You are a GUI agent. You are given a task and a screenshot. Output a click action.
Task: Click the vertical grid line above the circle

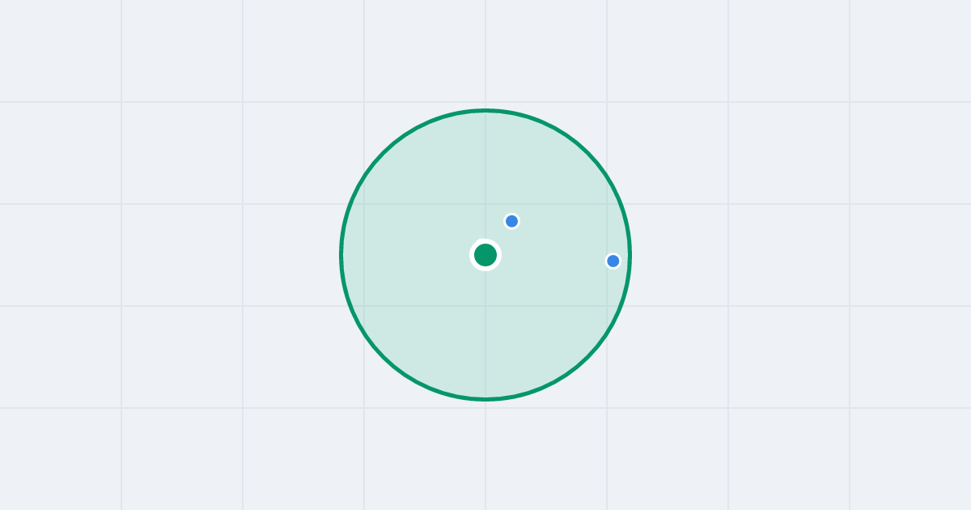tap(485, 53)
